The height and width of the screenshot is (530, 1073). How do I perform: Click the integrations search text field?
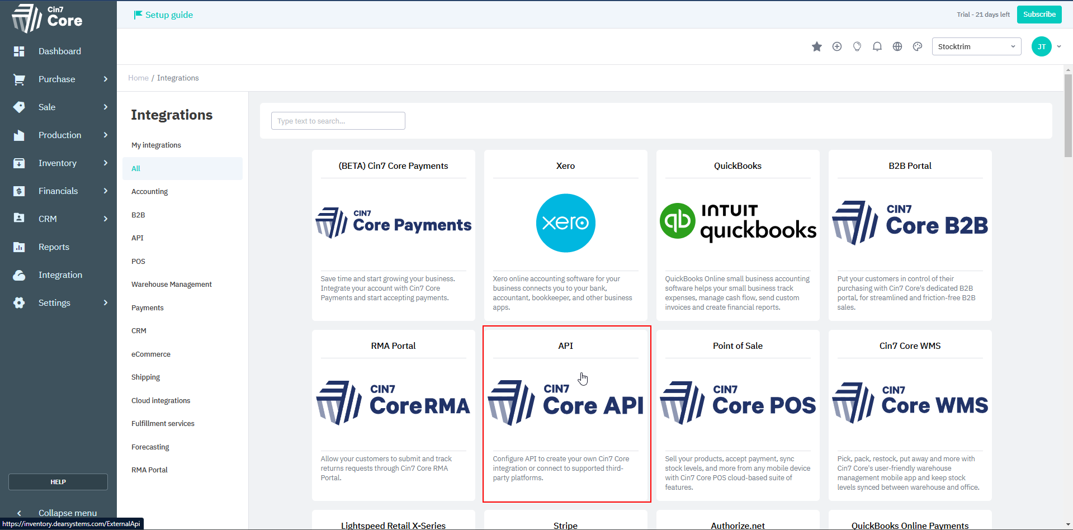pyautogui.click(x=338, y=121)
